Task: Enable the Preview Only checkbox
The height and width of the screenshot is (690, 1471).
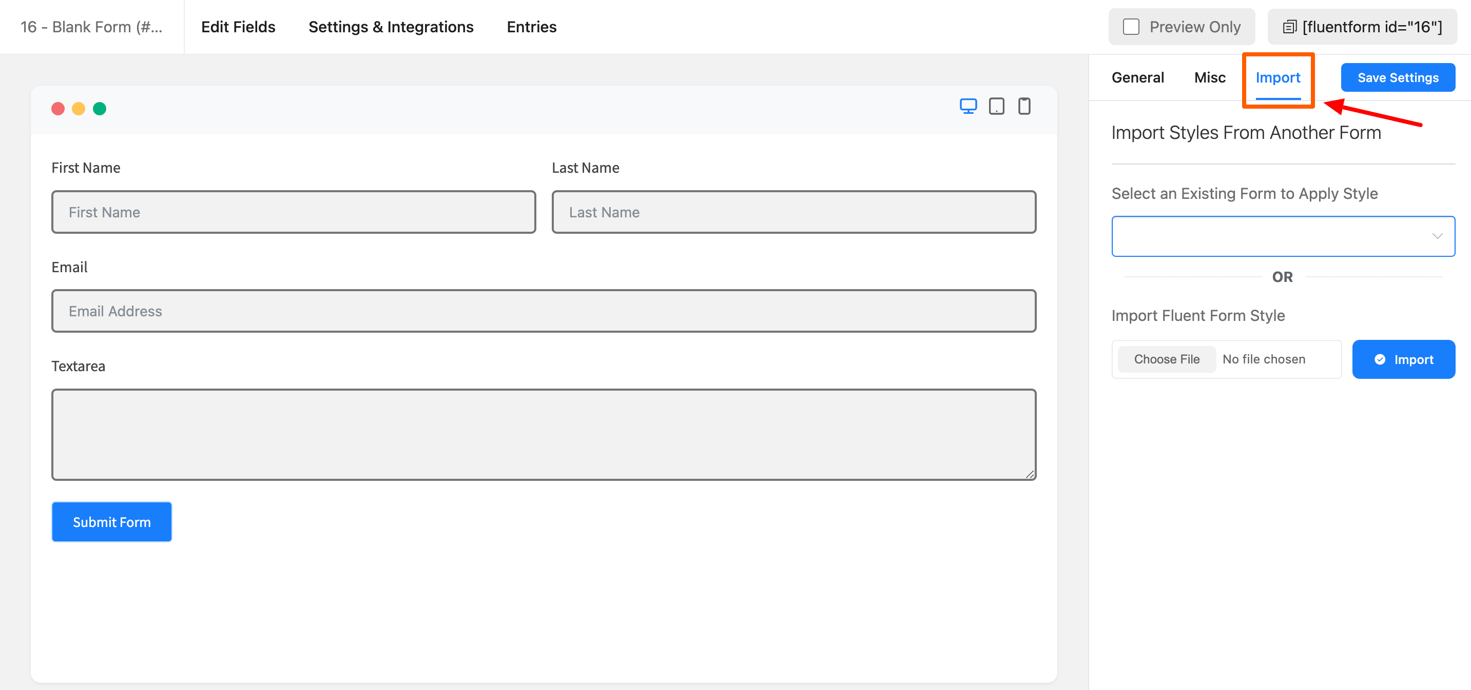Action: click(1131, 27)
